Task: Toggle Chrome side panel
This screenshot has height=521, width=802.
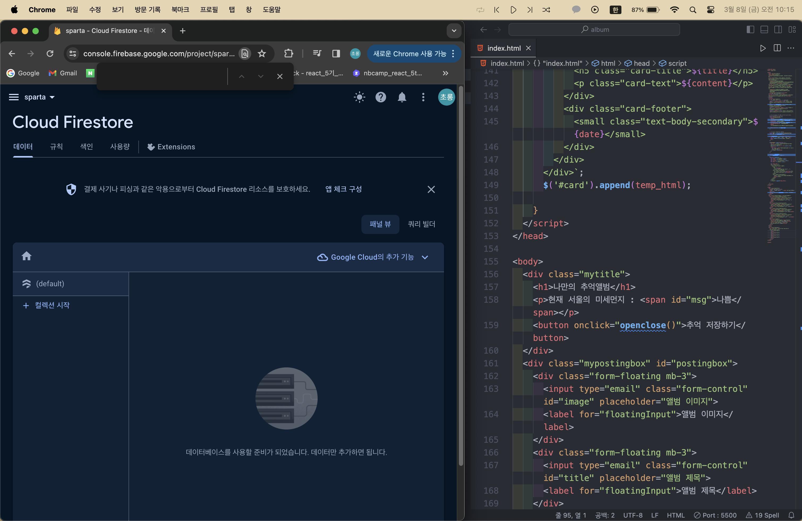Action: (x=336, y=54)
